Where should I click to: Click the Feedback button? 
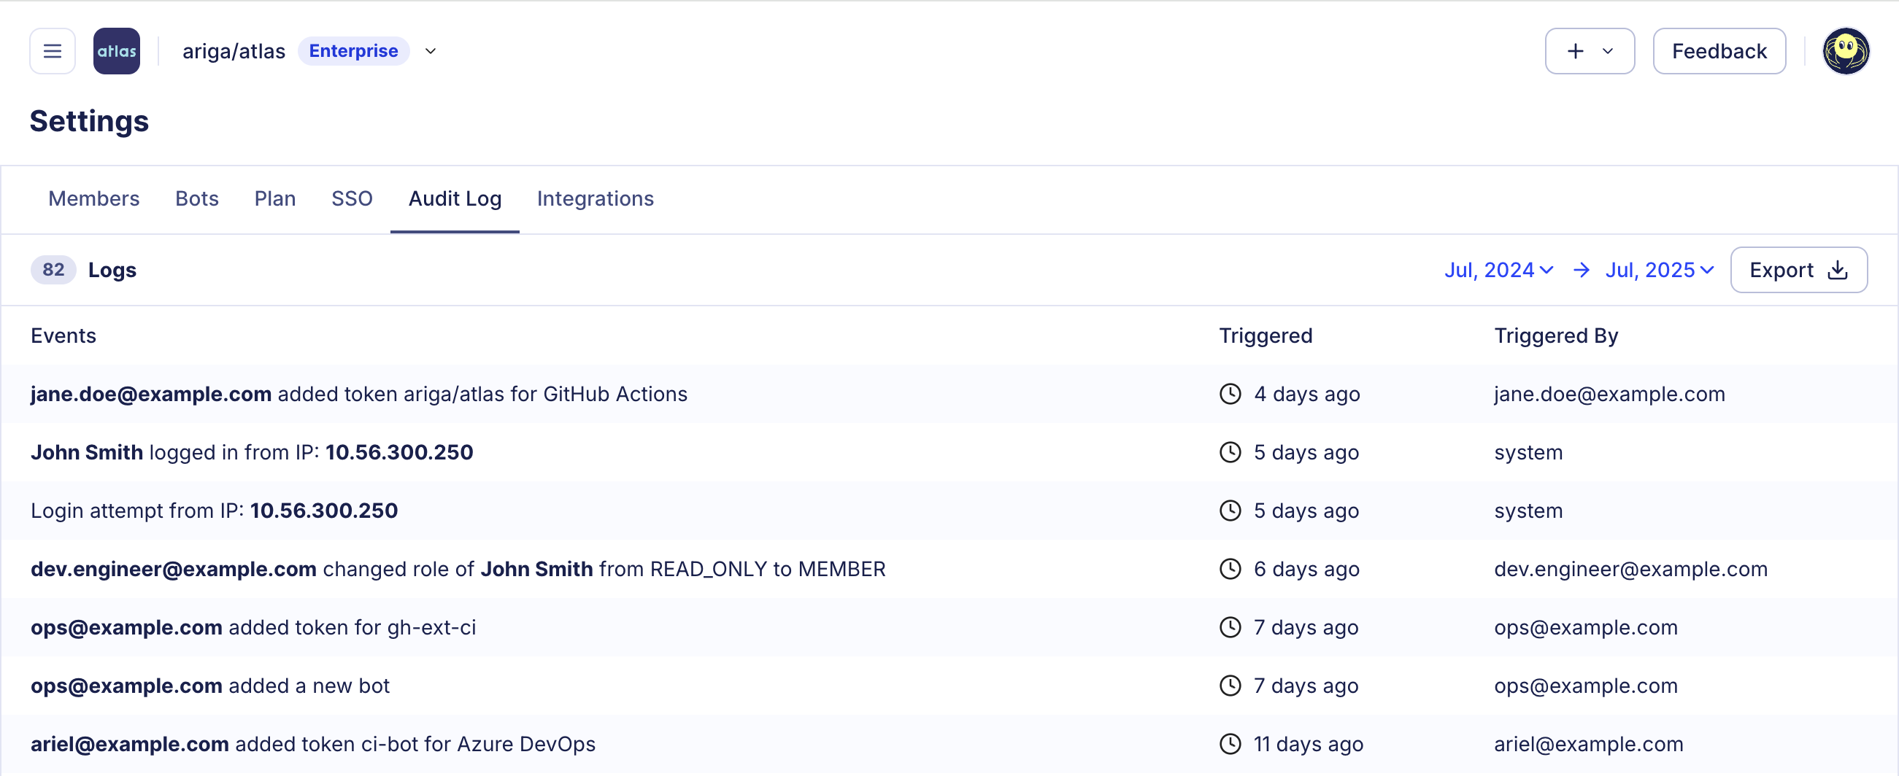tap(1719, 50)
